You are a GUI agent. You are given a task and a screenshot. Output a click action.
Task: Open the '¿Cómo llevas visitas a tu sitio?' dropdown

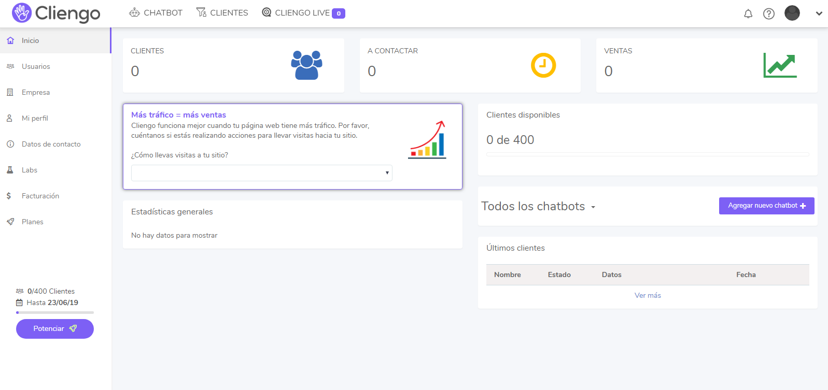coord(262,173)
